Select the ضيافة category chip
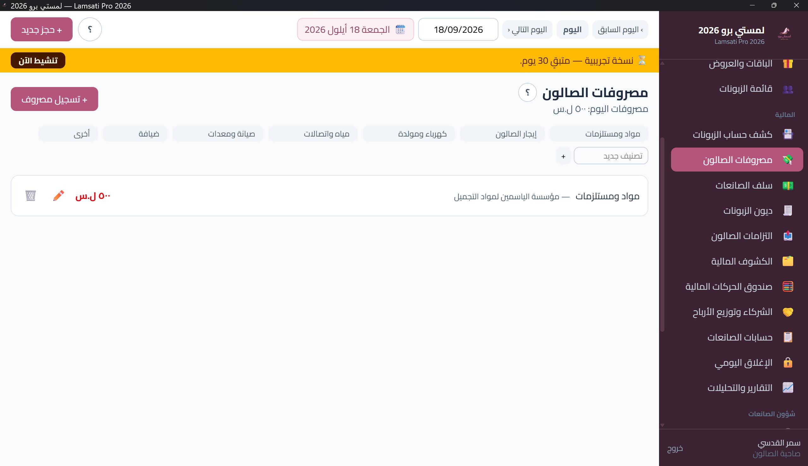808x466 pixels. (135, 134)
